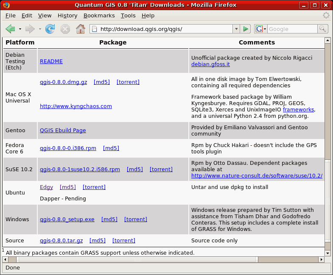Click the page icon in the URL bar
333x275 pixels.
pos(94,29)
